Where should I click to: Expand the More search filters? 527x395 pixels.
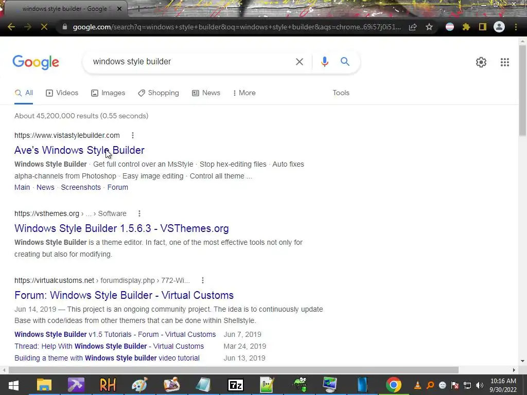click(244, 93)
